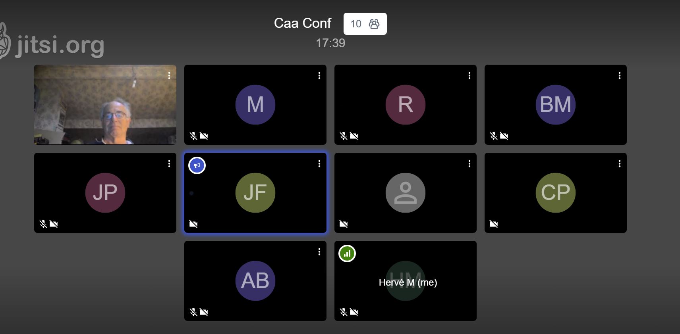The image size is (680, 334).
Task: Click the 17:39 conference timer
Action: pyautogui.click(x=330, y=43)
